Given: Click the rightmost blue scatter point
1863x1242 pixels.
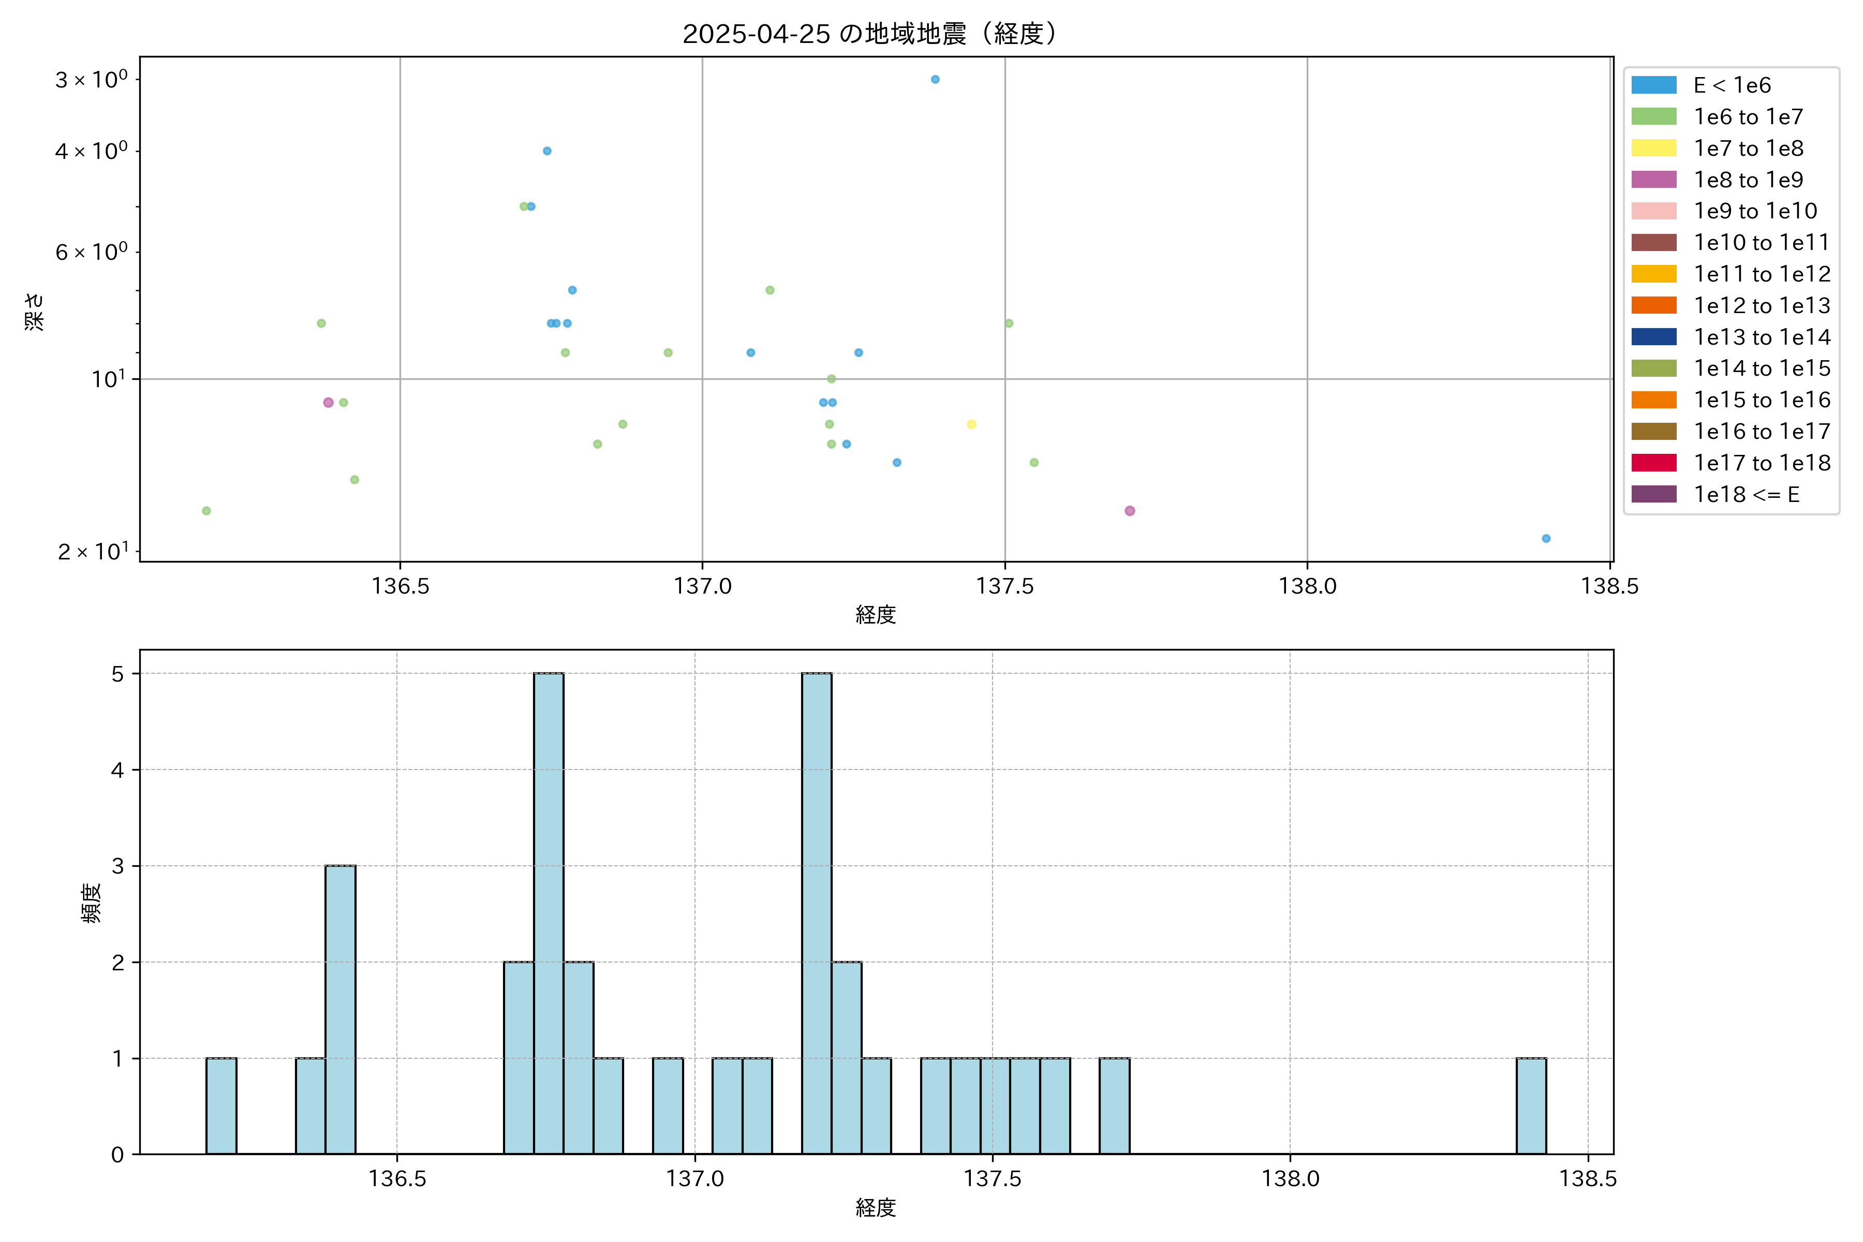Looking at the screenshot, I should (1546, 539).
